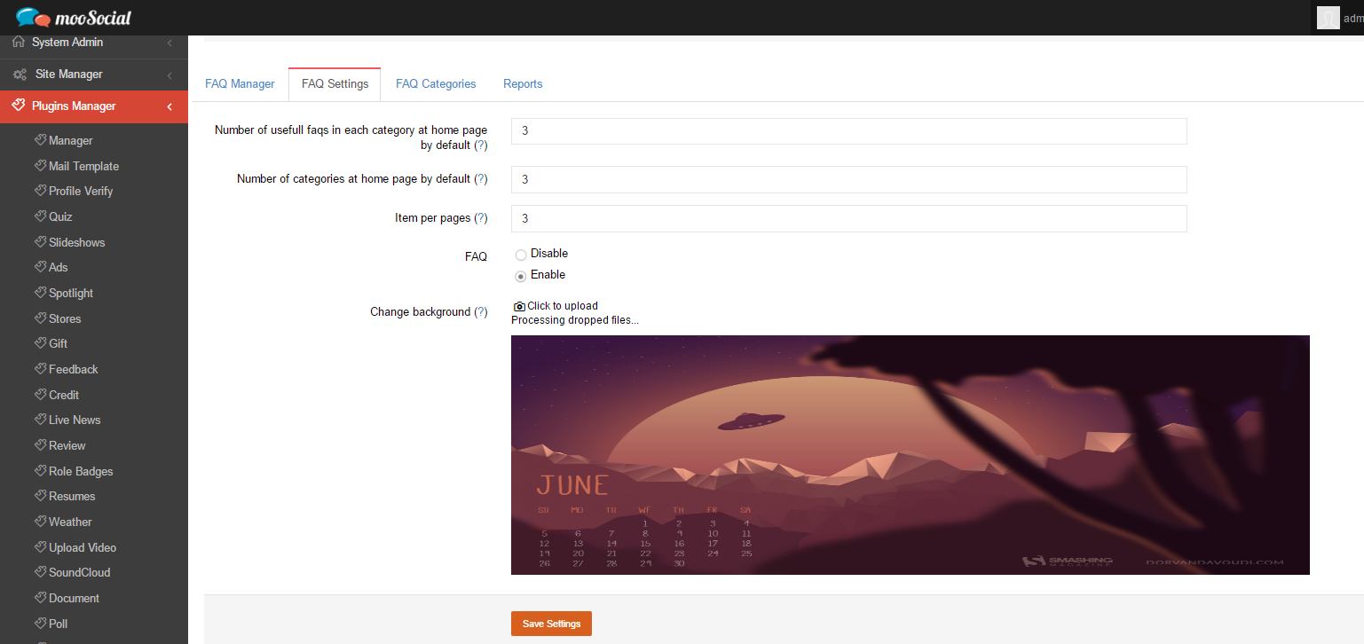This screenshot has width=1364, height=644.
Task: Go to the Reports tab
Action: tap(523, 83)
